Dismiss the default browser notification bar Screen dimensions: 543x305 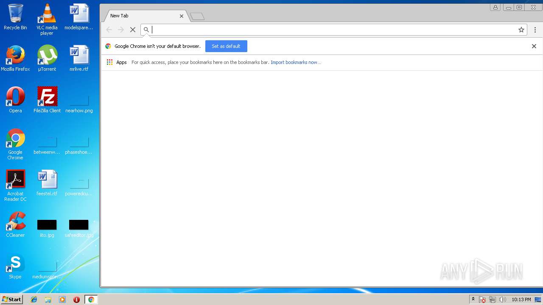point(534,46)
